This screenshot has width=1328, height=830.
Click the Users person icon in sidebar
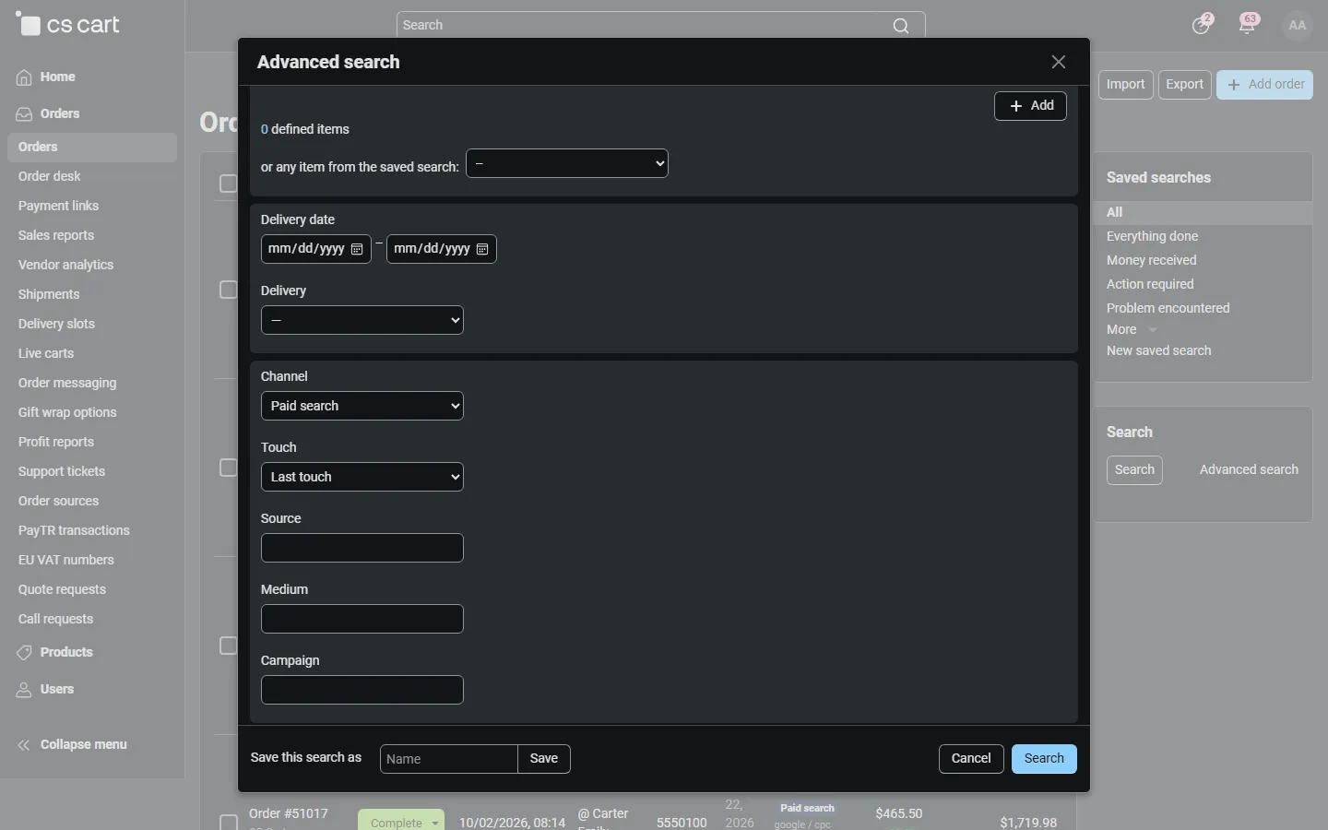pyautogui.click(x=24, y=690)
